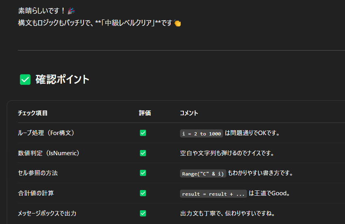Click the green check in 合計値の計算 row
This screenshot has height=224, width=345.
click(x=143, y=193)
